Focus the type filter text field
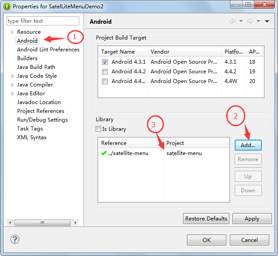 pyautogui.click(x=43, y=21)
